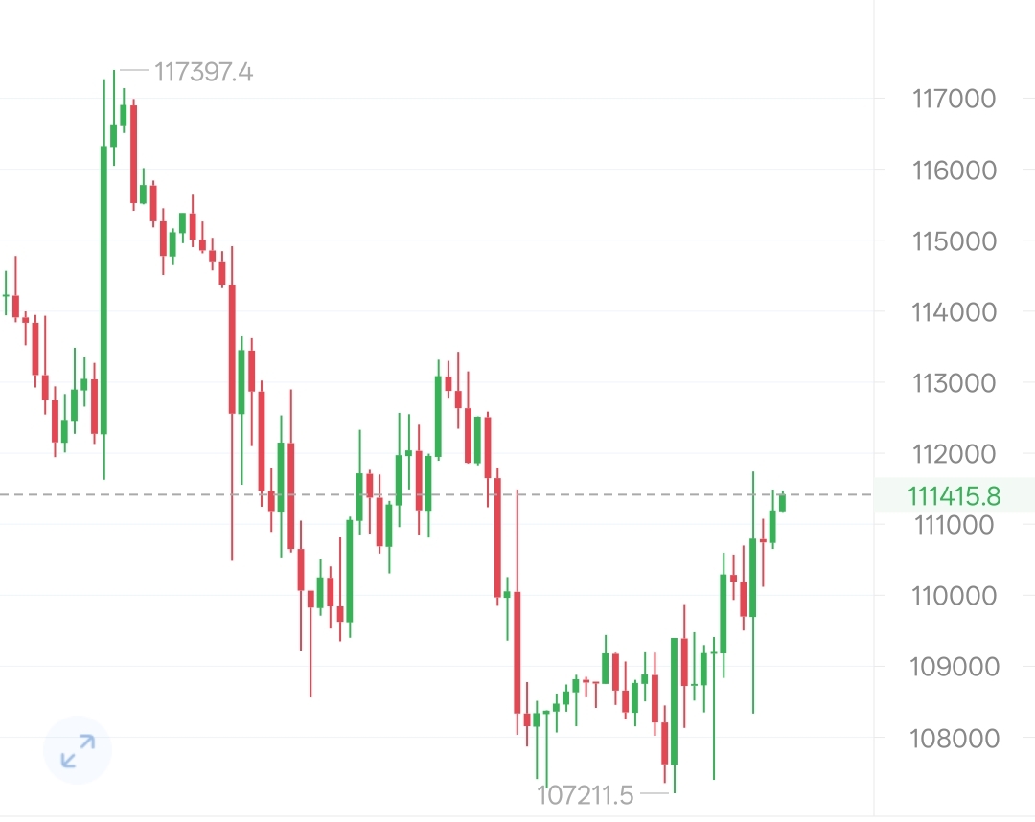Tap the 110000 price axis label
This screenshot has width=1035, height=822.
pyautogui.click(x=955, y=596)
